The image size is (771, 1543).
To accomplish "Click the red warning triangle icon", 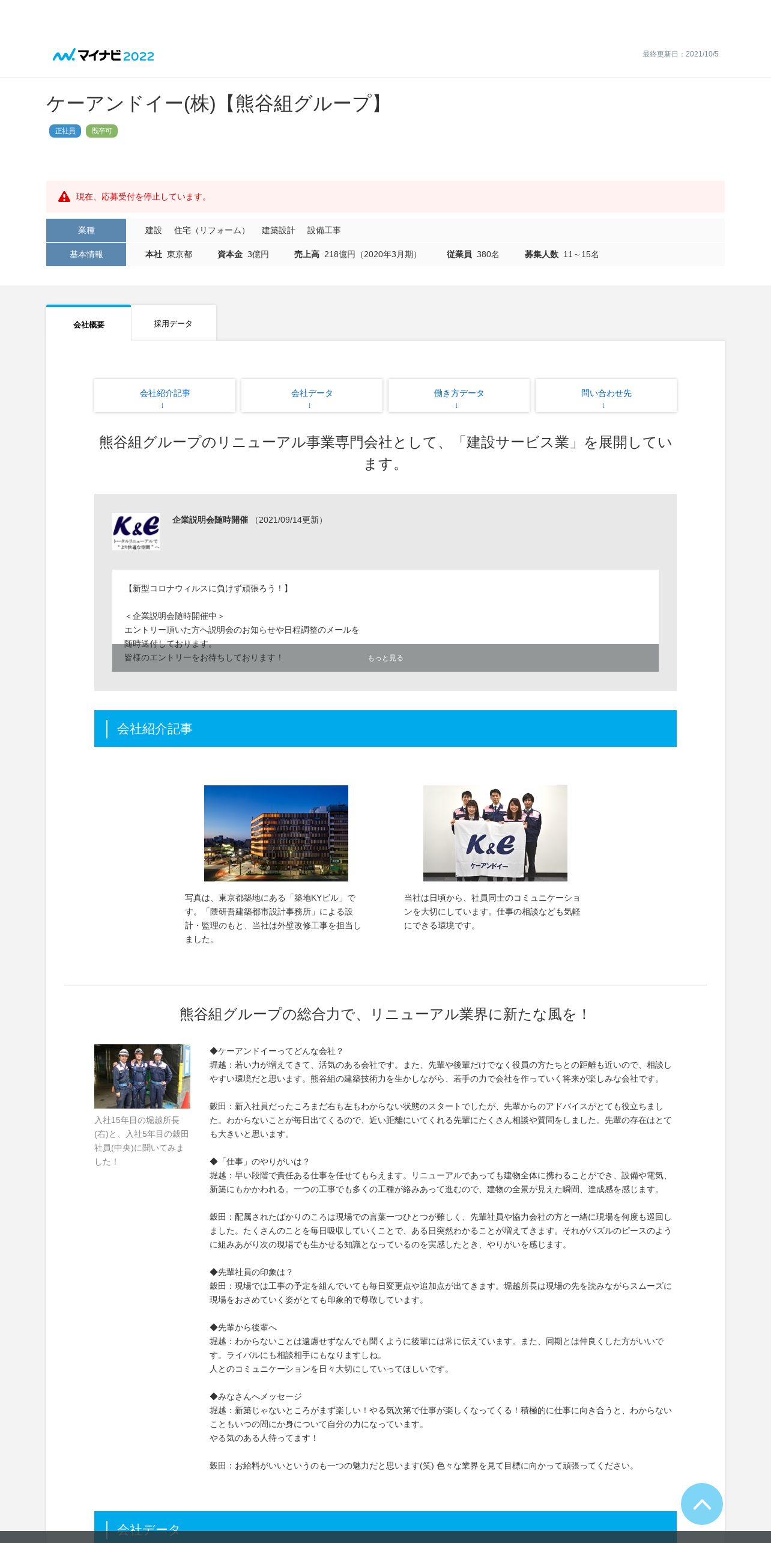I will point(64,196).
